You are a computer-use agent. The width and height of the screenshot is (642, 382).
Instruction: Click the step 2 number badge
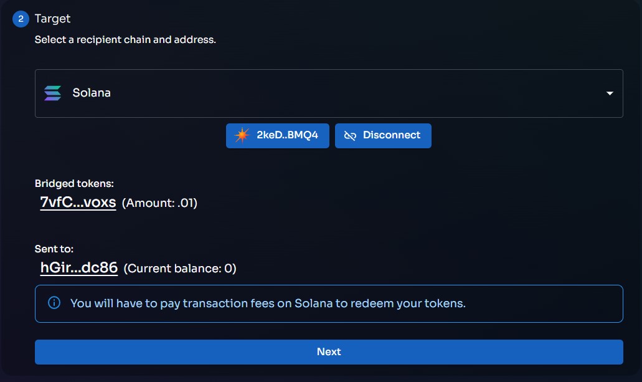pos(21,19)
